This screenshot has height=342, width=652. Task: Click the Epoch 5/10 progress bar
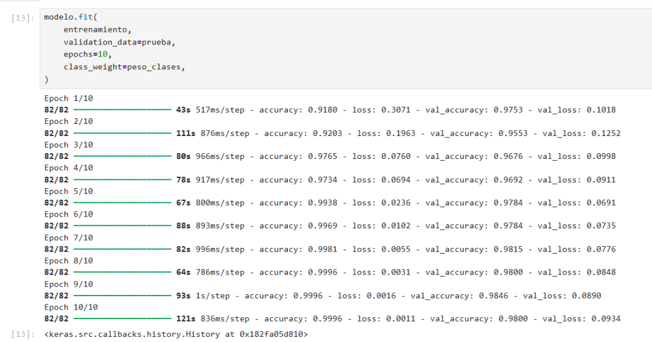123,203
